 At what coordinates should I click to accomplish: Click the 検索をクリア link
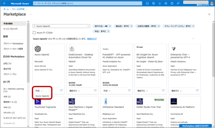tap(92, 39)
